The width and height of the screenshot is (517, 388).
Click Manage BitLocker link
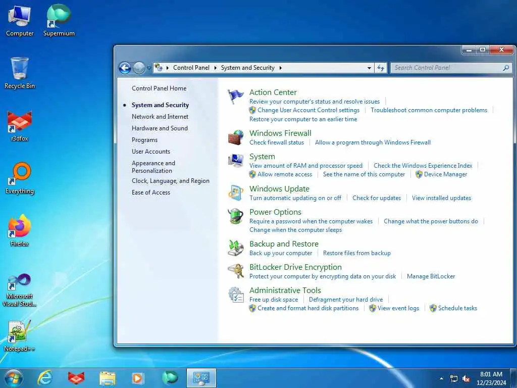(431, 276)
